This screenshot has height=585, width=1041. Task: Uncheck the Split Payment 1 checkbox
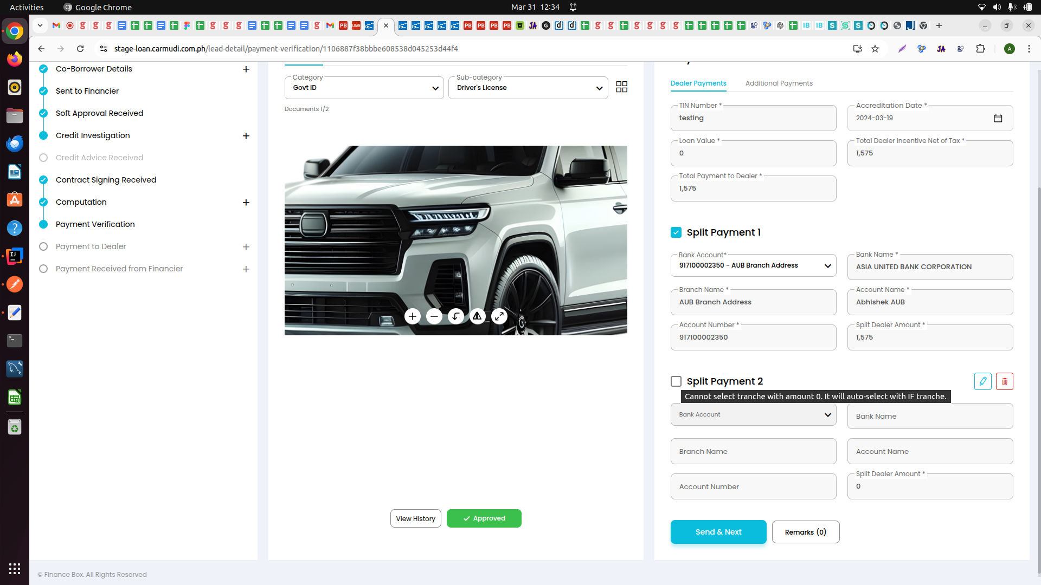[676, 232]
